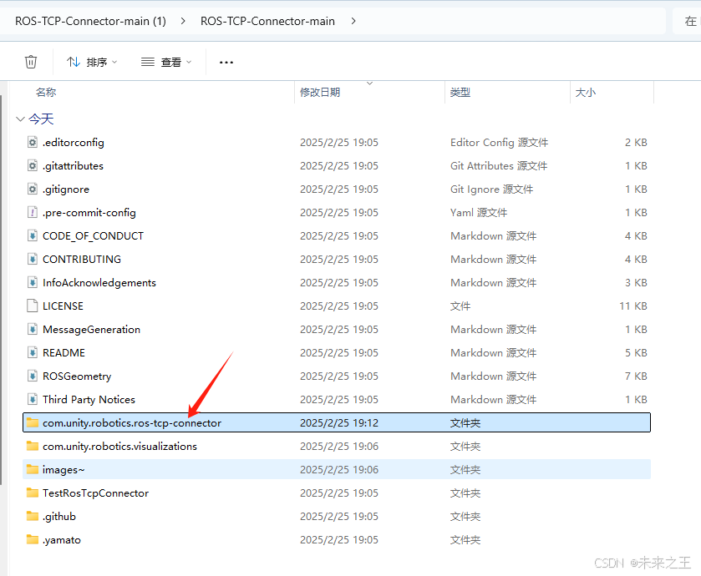
Task: Click the 7 KB size of ROSGeometry
Action: tap(636, 376)
